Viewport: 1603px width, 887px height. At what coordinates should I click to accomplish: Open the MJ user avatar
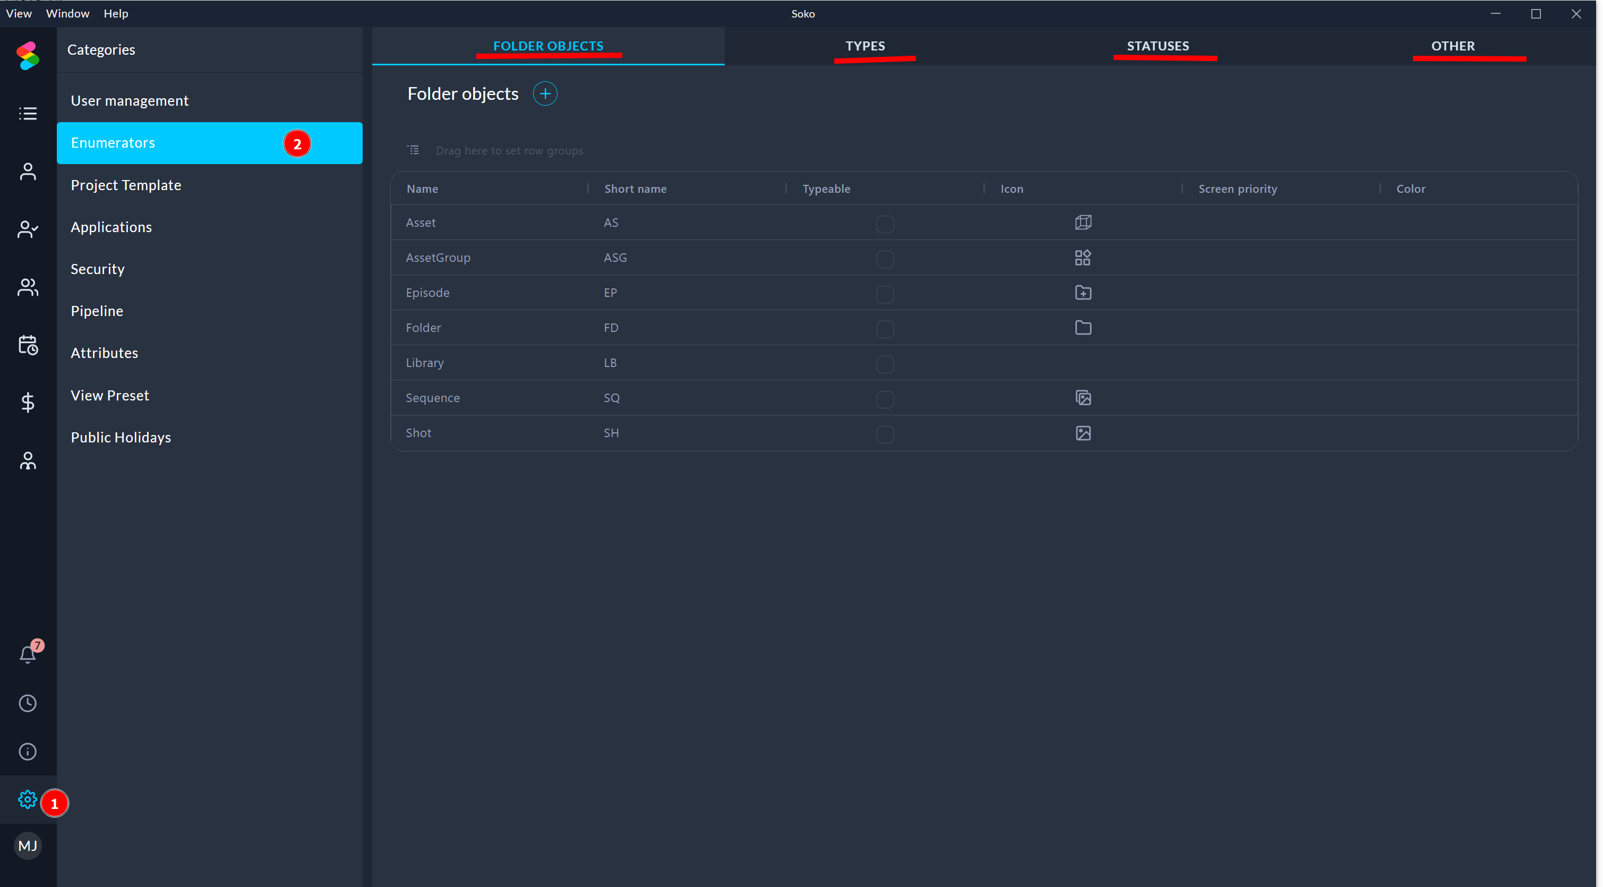28,845
